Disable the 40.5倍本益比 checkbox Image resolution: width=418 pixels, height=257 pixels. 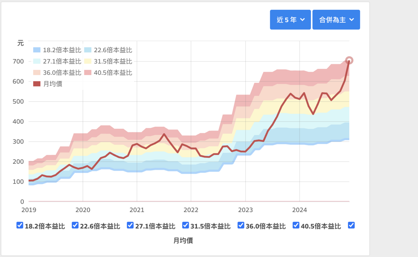tap(296, 225)
